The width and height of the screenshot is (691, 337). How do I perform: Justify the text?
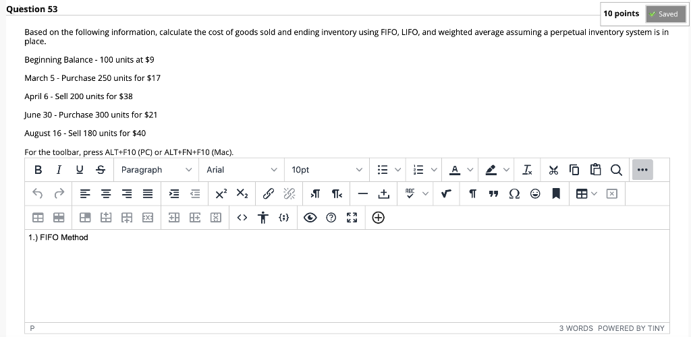148,193
